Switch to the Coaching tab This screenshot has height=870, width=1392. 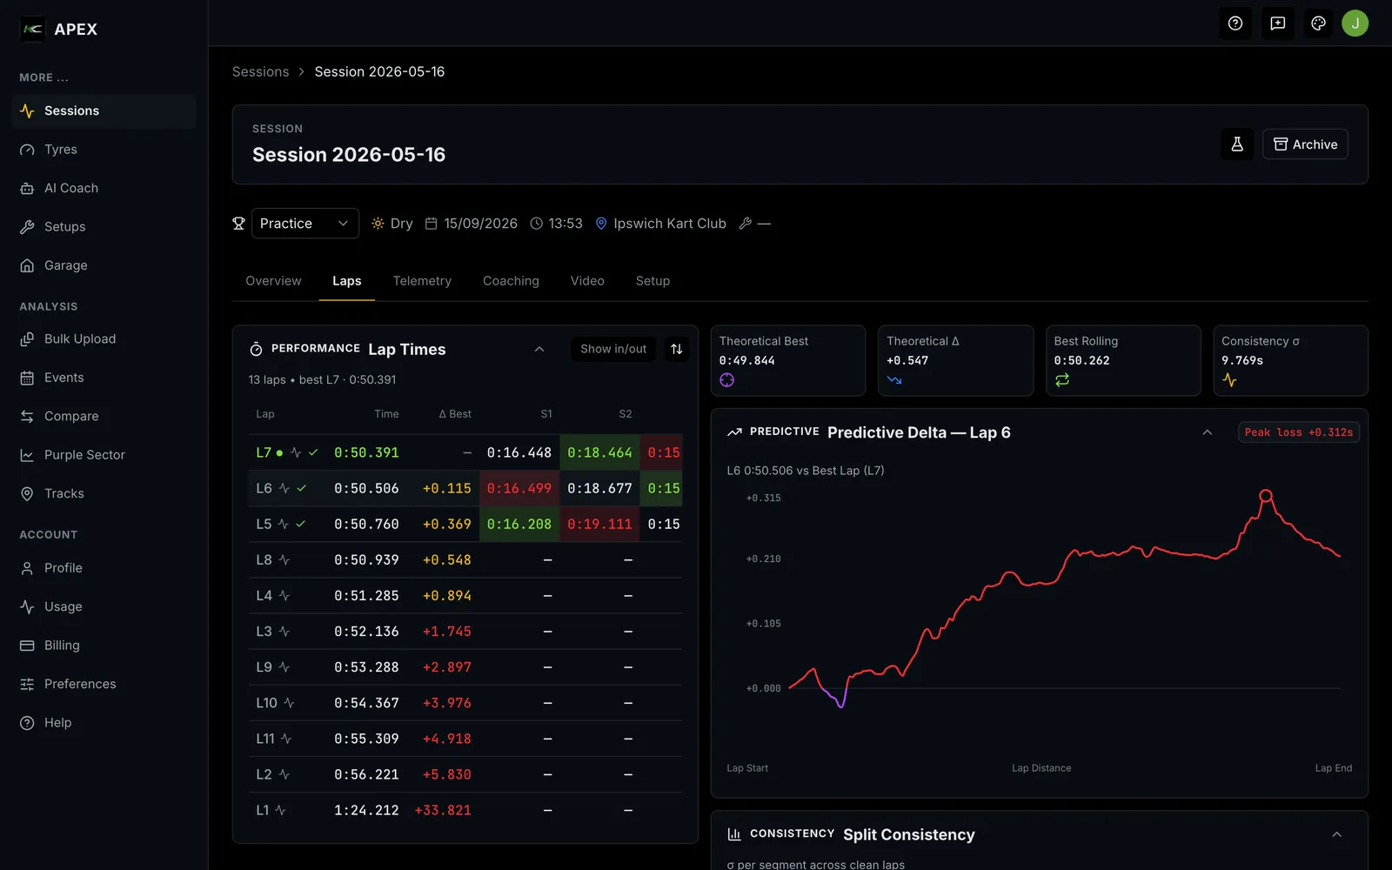pyautogui.click(x=511, y=281)
